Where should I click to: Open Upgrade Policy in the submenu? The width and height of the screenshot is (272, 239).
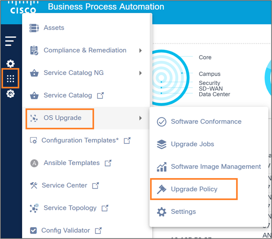pyautogui.click(x=194, y=189)
